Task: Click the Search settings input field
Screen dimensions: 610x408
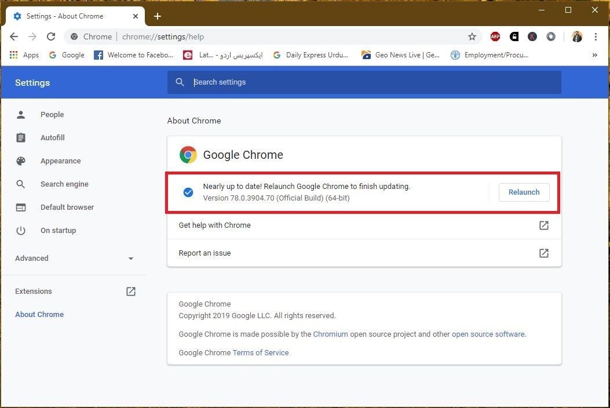Action: click(x=364, y=82)
